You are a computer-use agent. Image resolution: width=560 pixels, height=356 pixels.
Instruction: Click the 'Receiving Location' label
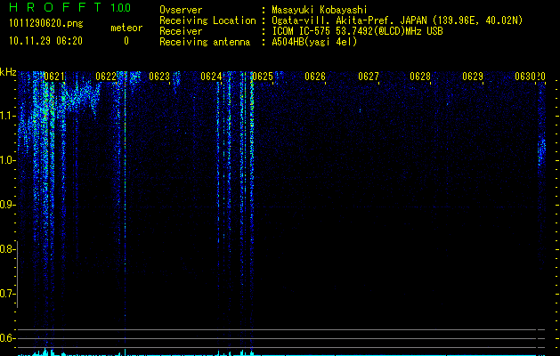pyautogui.click(x=207, y=20)
